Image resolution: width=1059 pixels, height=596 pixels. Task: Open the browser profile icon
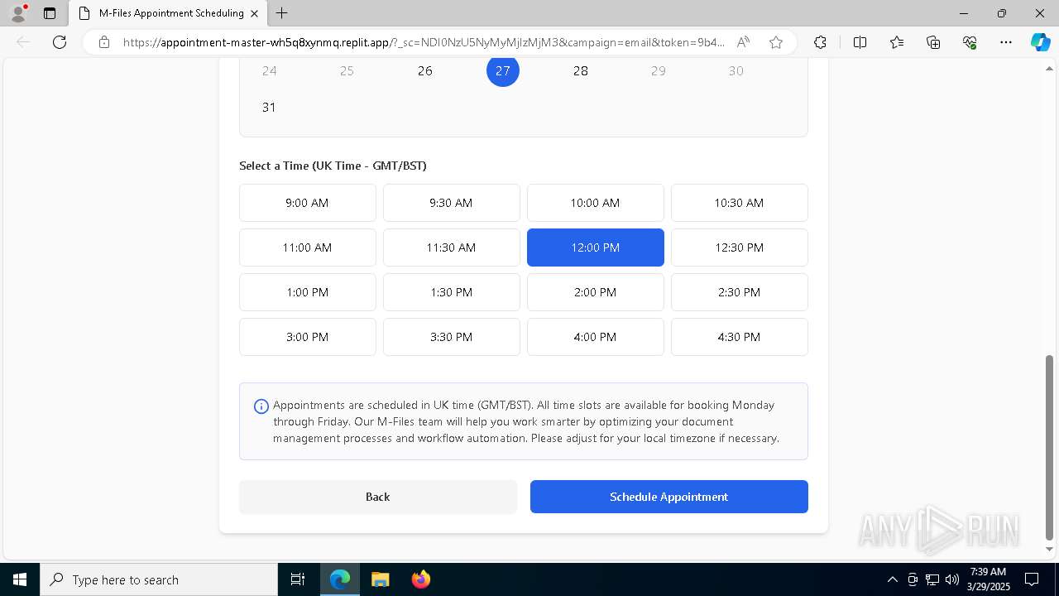pos(18,13)
